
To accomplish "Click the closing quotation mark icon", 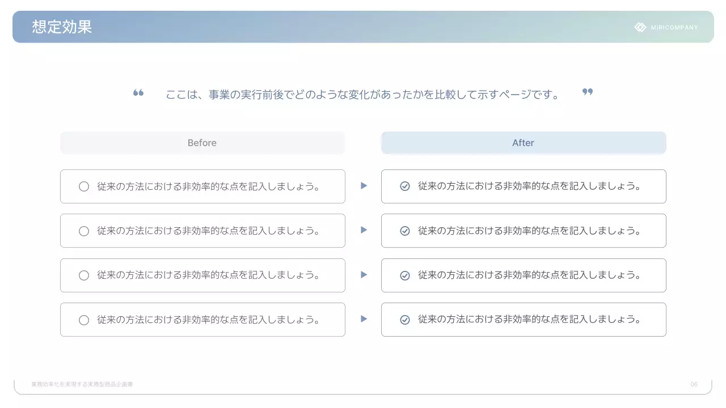I will (588, 92).
